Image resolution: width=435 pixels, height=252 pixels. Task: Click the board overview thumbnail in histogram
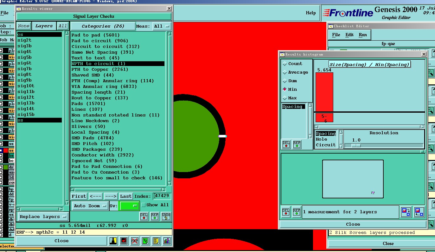point(353,179)
